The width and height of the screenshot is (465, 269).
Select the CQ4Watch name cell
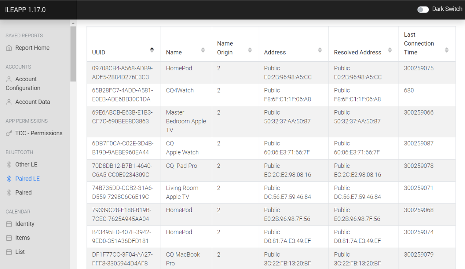coord(186,95)
